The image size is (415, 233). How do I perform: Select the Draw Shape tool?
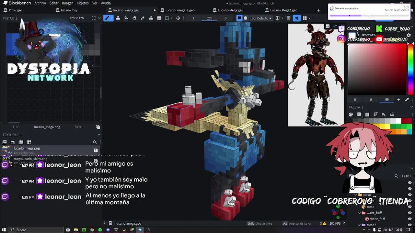(151, 18)
